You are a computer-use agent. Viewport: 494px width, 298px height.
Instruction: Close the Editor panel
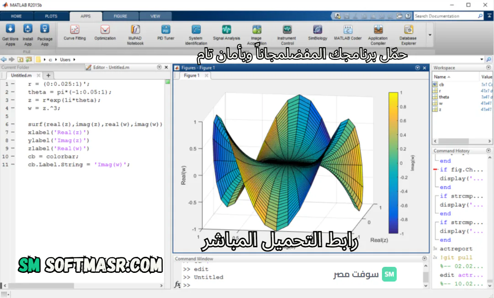pyautogui.click(x=166, y=67)
